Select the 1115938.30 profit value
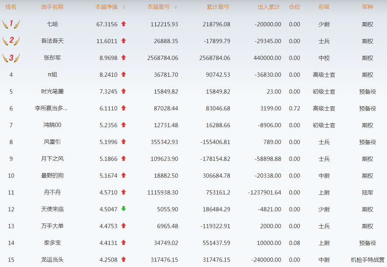Viewport: 387px width, 267px height. tap(163, 192)
